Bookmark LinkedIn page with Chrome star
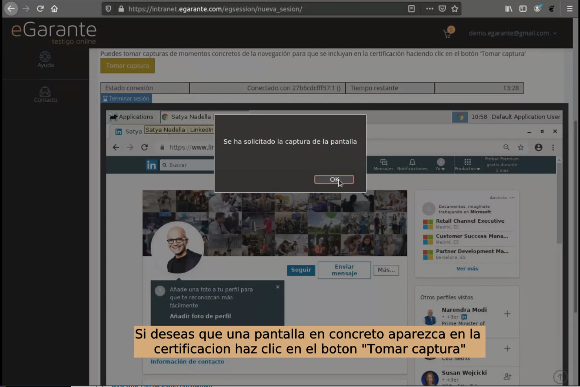The width and height of the screenshot is (580, 387). pos(520,147)
